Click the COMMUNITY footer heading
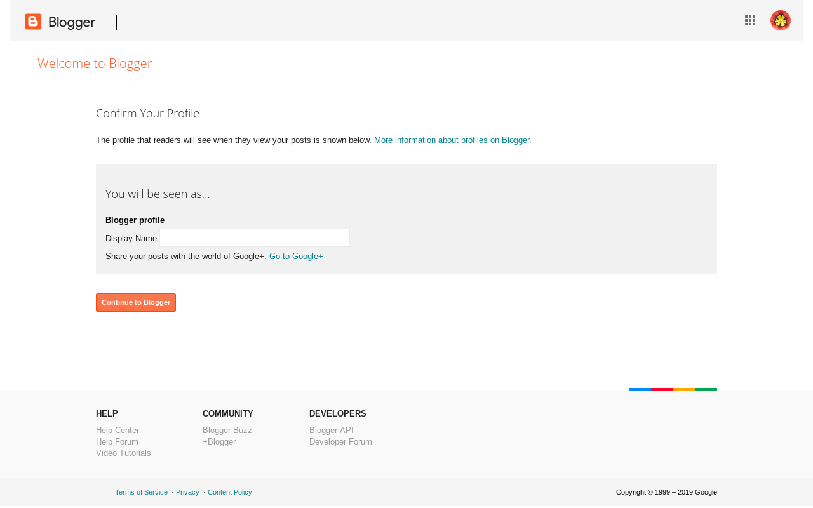Image resolution: width=813 pixels, height=508 pixels. tap(228, 414)
